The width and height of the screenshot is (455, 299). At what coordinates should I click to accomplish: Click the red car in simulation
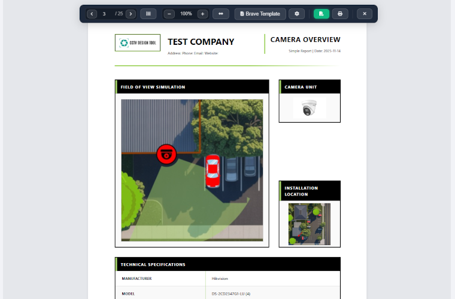pyautogui.click(x=213, y=172)
